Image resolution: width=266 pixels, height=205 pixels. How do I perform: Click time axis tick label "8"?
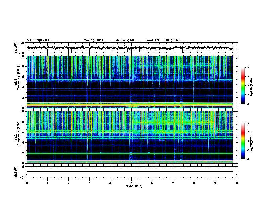pos(194,183)
